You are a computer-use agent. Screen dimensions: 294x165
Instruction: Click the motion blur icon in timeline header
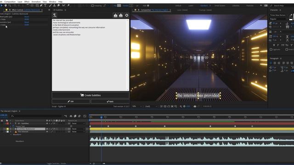[x=79, y=116]
